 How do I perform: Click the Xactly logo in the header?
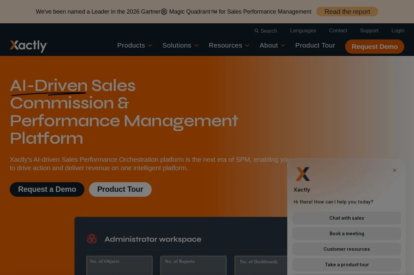click(29, 46)
